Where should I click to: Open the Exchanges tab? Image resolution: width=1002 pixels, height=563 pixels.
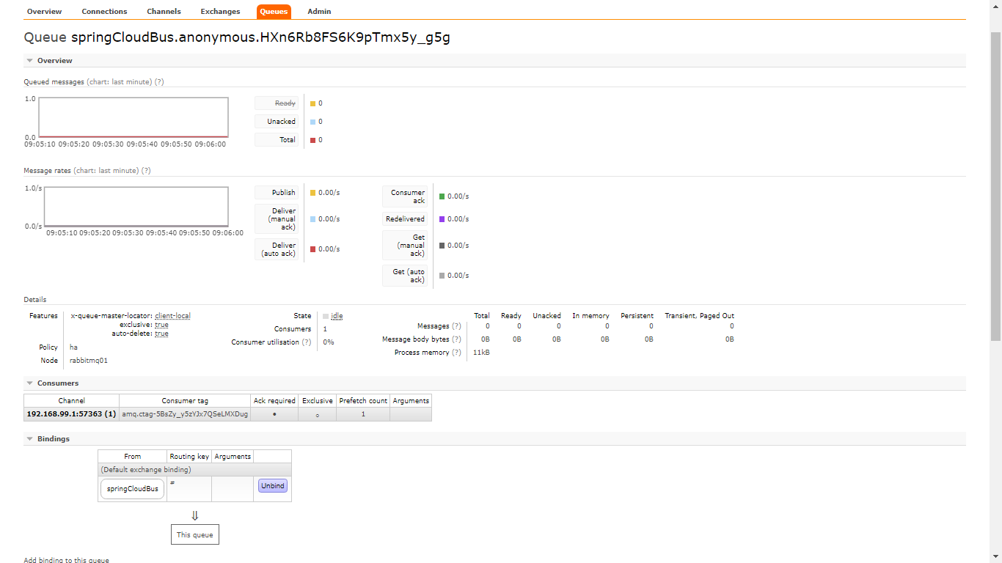tap(220, 11)
